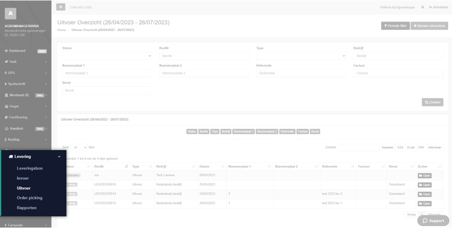Click the Afdrukken print button
The width and height of the screenshot is (452, 228).
435,147
